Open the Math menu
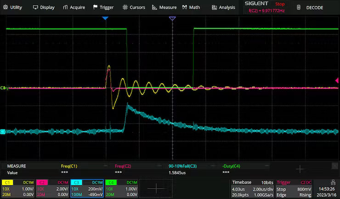 click(191, 7)
